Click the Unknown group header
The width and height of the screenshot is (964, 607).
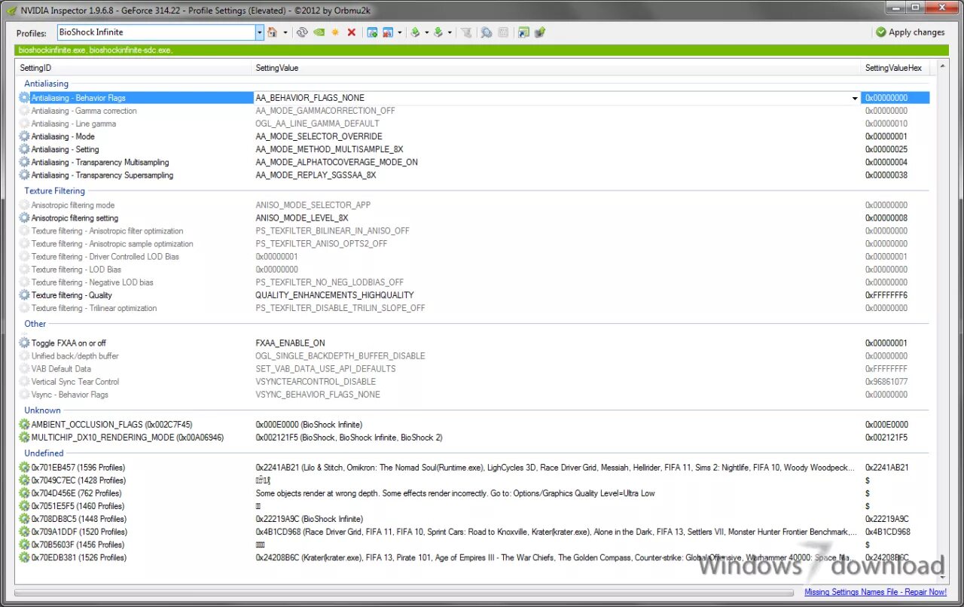coord(42,410)
